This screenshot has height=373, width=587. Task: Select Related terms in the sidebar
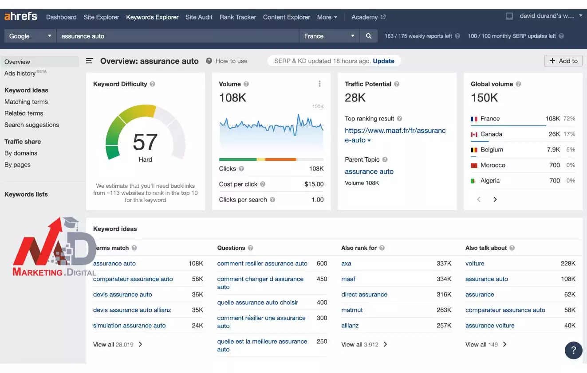24,113
